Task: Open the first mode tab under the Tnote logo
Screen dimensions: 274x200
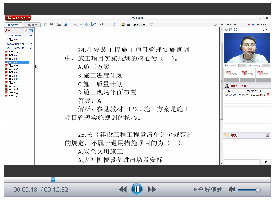Action: (x=13, y=25)
